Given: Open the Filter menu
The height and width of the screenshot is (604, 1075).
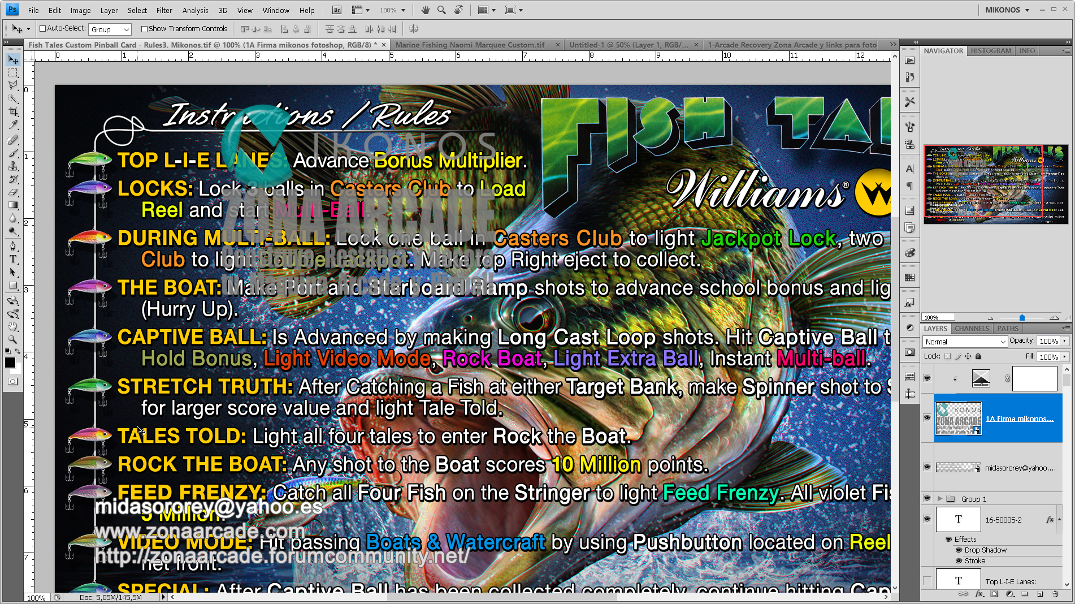Looking at the screenshot, I should point(164,10).
